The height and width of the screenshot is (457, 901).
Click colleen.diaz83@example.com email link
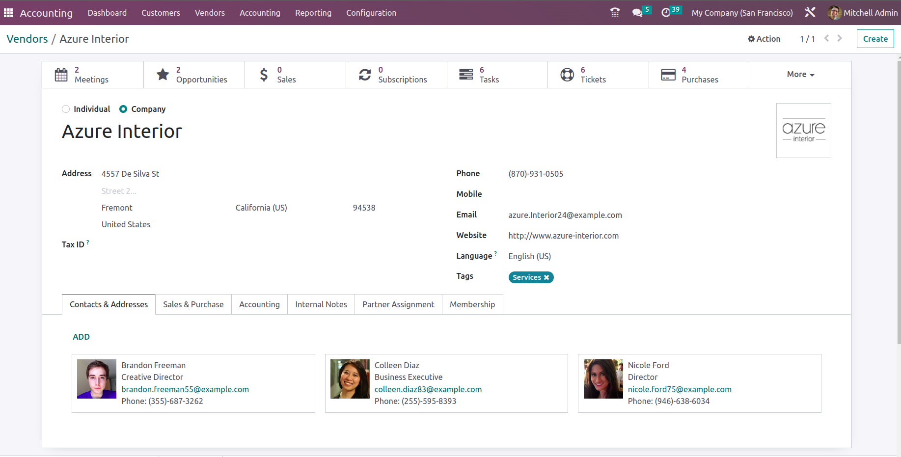[428, 389]
